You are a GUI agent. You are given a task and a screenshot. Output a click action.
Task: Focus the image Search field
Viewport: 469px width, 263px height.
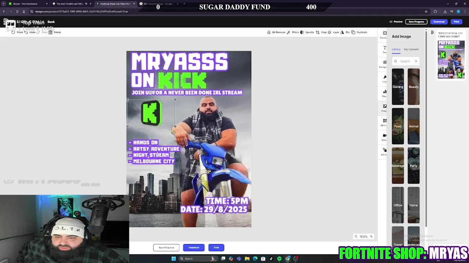coord(406,61)
